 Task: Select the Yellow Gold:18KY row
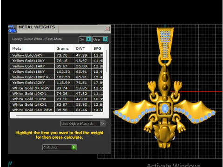coord(57,71)
